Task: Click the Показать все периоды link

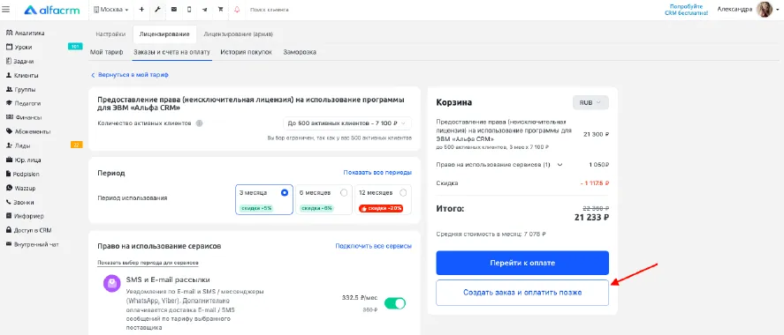Action: 377,173
